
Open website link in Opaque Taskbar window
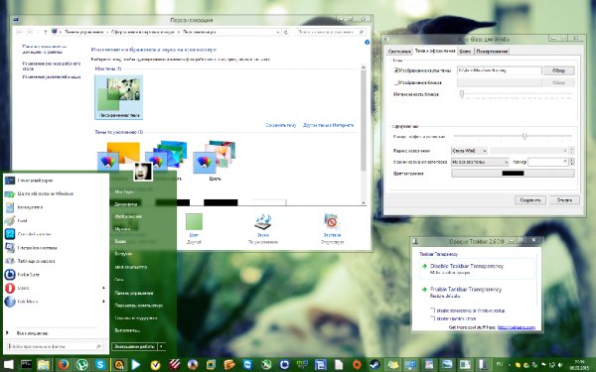coord(517,327)
